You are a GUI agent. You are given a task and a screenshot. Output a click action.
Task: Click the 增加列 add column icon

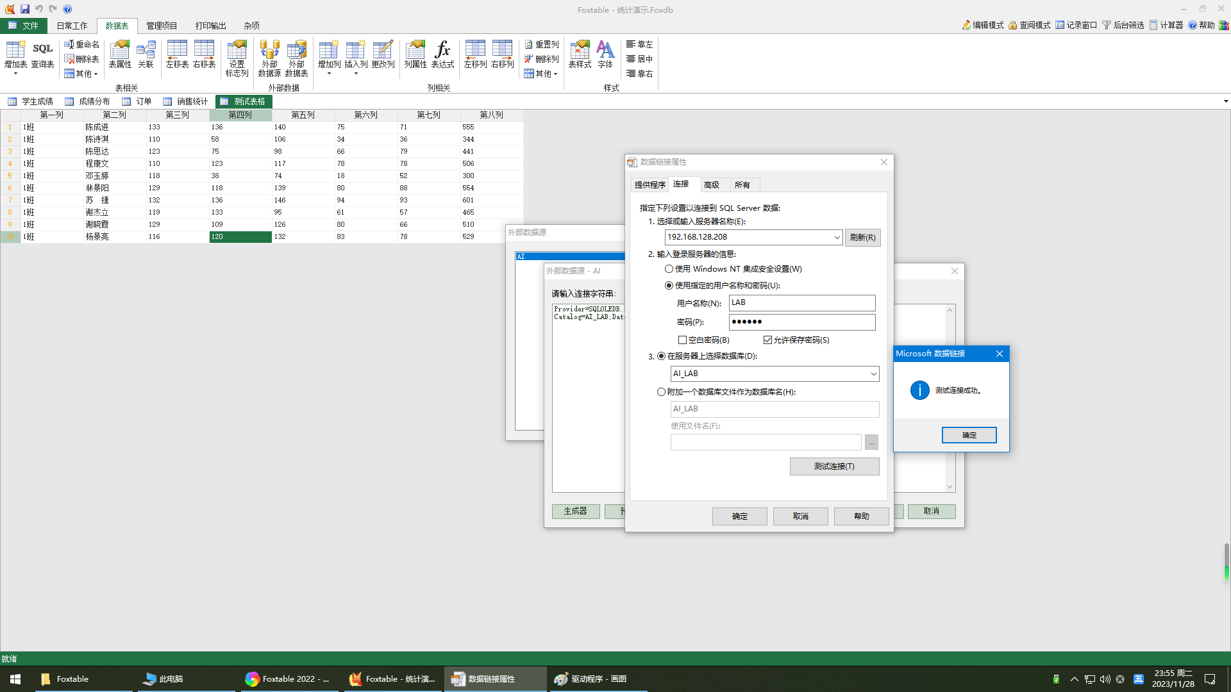click(329, 54)
